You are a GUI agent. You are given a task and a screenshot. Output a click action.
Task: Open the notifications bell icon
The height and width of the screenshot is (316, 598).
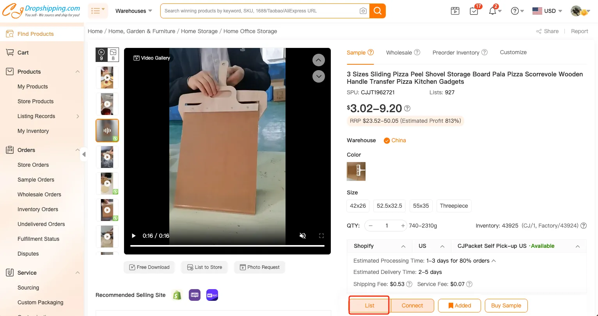tap(493, 11)
